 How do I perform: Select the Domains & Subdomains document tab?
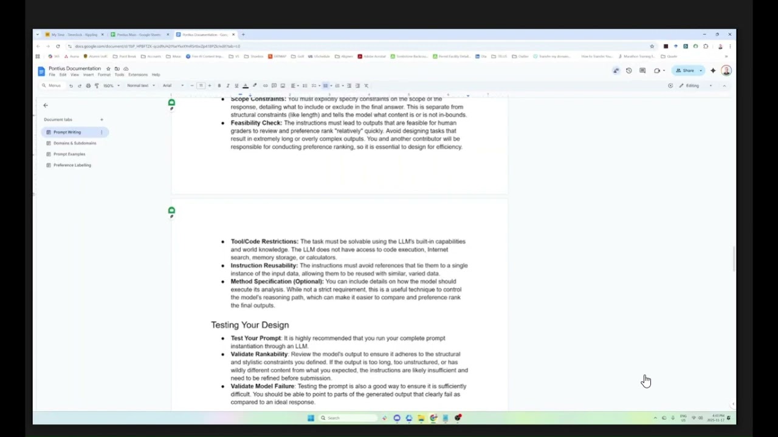click(x=75, y=143)
